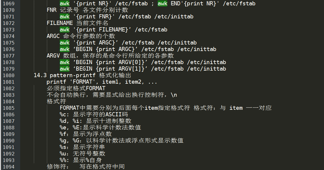Click the '修饰符' line at the bottom
Viewport: 324px width, 170px height.
tap(86, 167)
